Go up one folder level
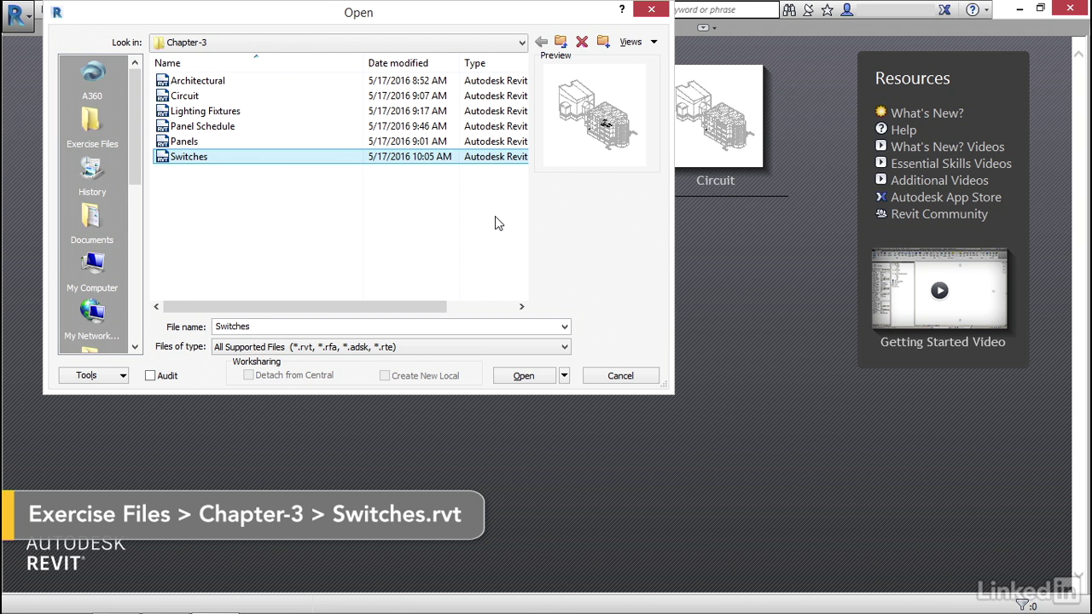This screenshot has width=1092, height=614. click(x=561, y=42)
